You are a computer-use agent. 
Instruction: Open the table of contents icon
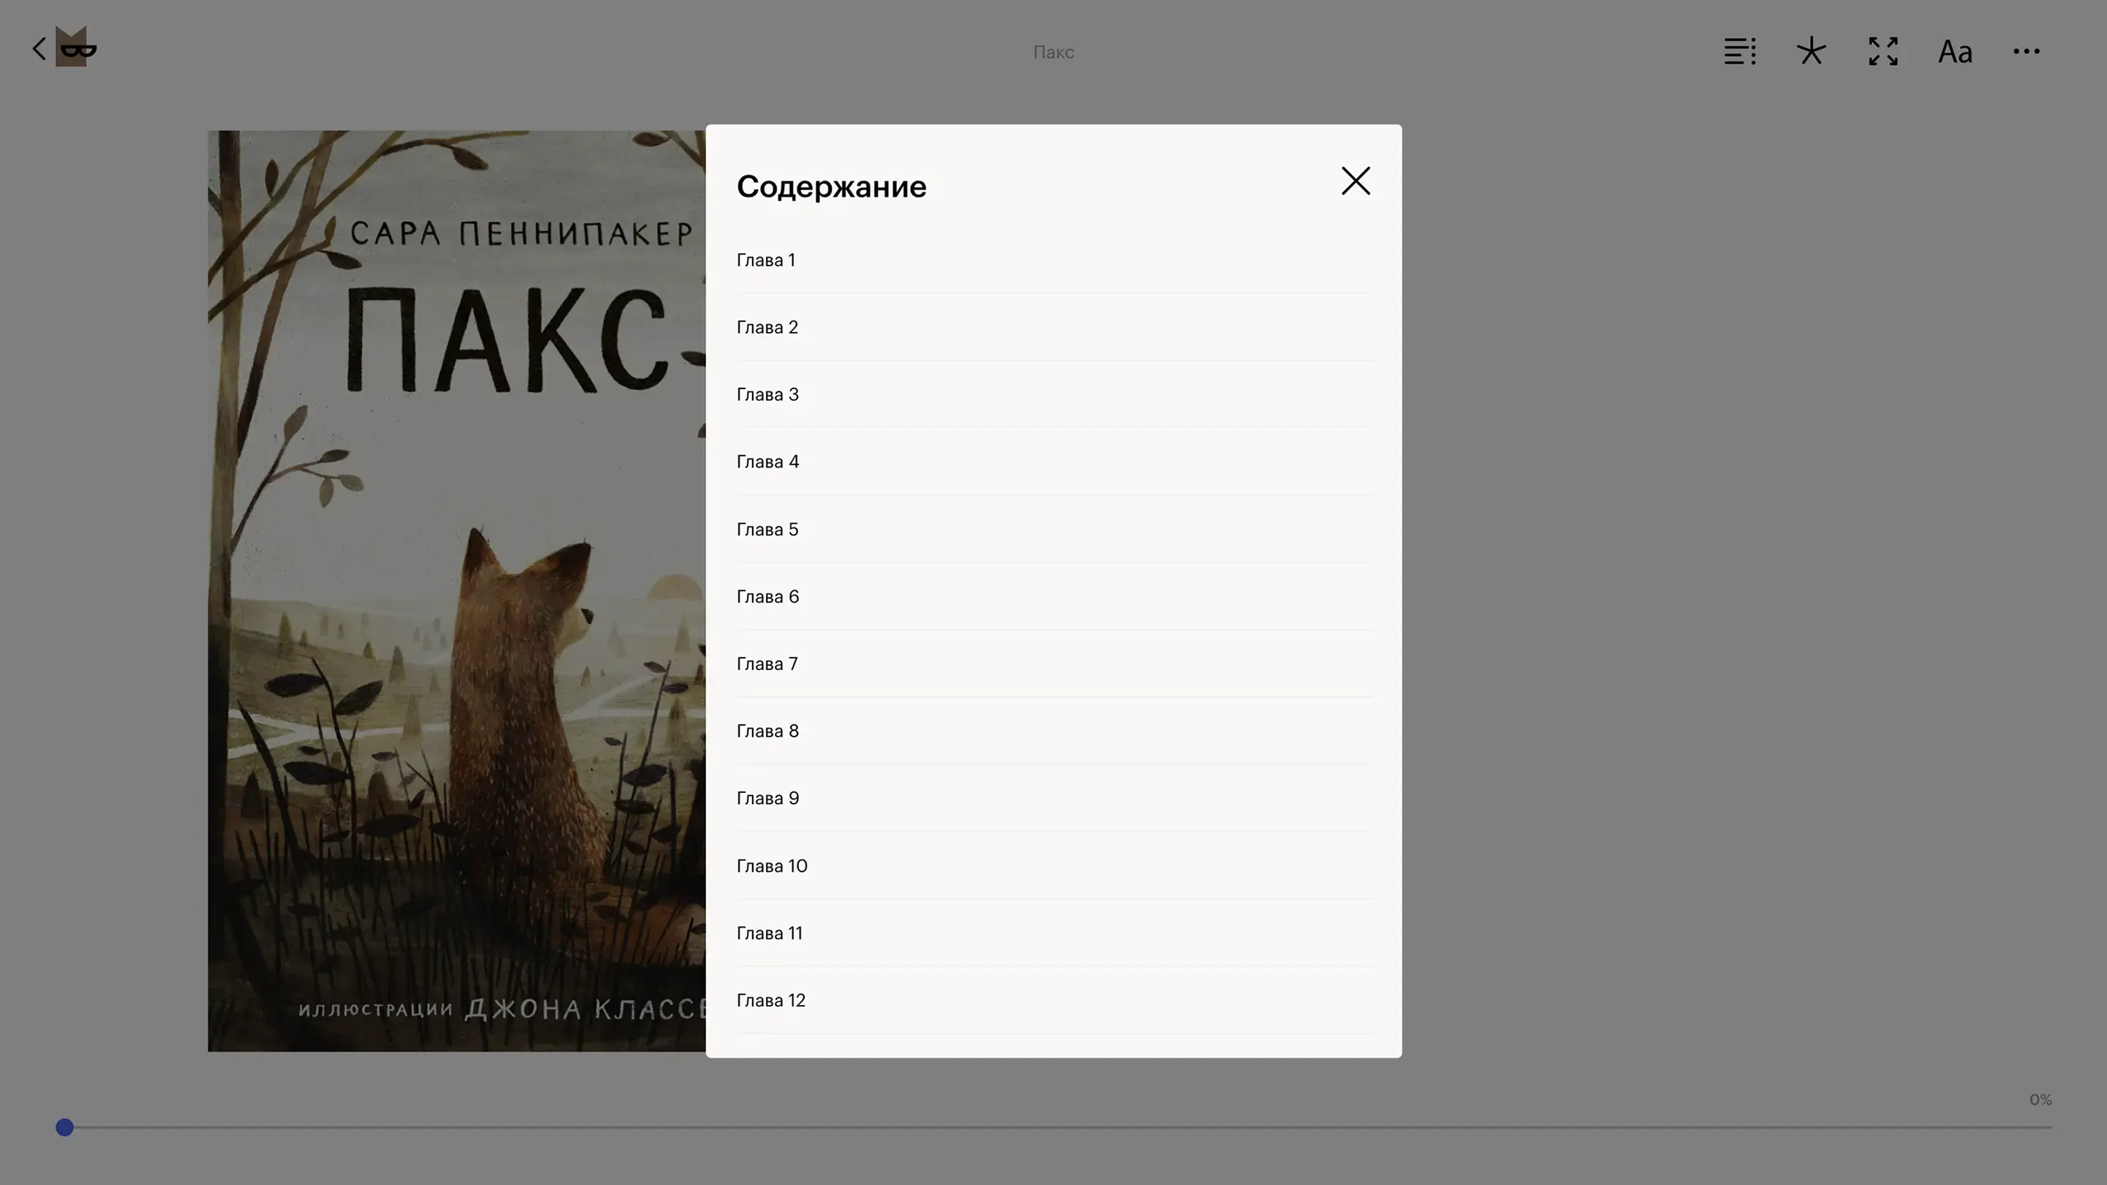1739,51
